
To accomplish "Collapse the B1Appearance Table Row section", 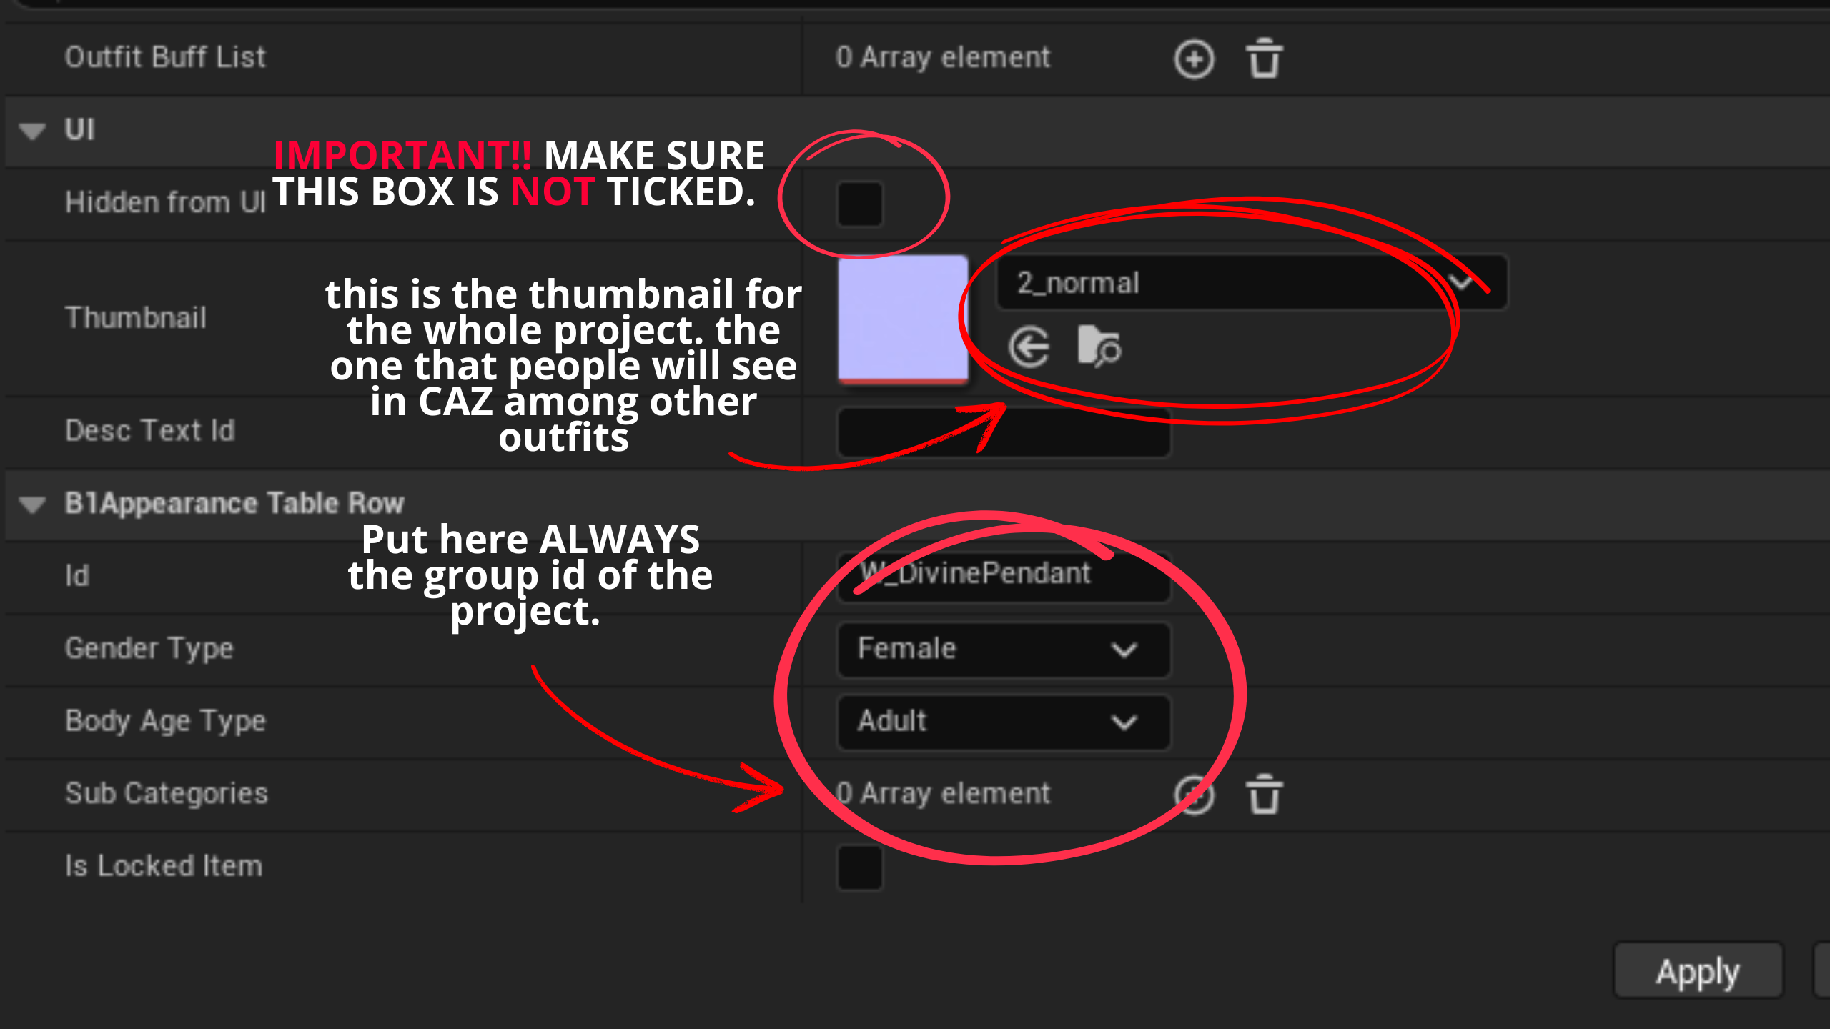I will click(33, 504).
